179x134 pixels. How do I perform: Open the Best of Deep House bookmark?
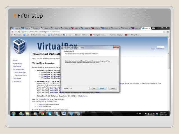coord(133,35)
